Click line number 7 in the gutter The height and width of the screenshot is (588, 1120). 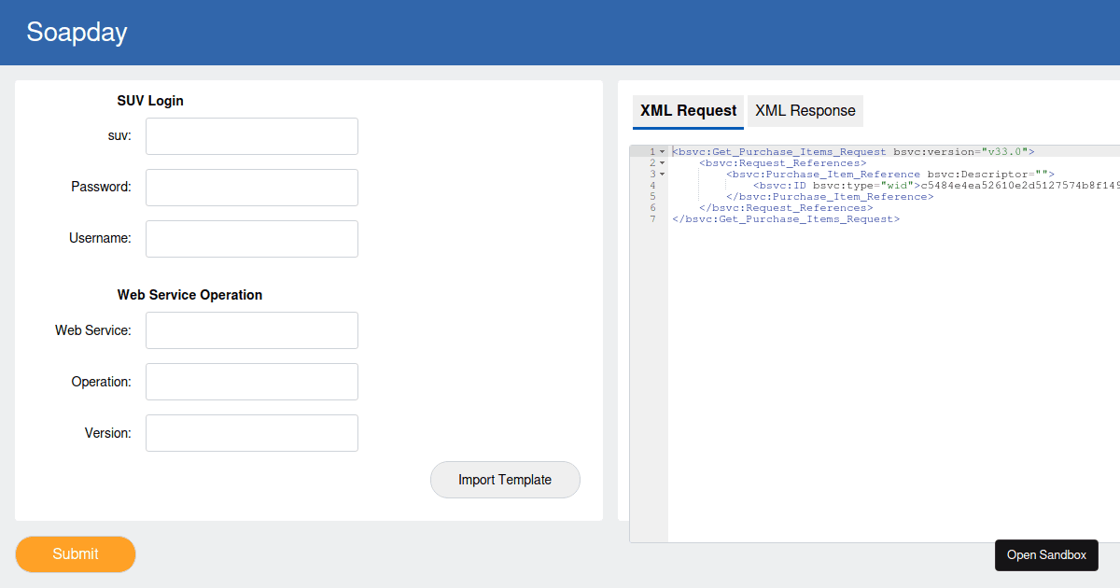pos(651,218)
